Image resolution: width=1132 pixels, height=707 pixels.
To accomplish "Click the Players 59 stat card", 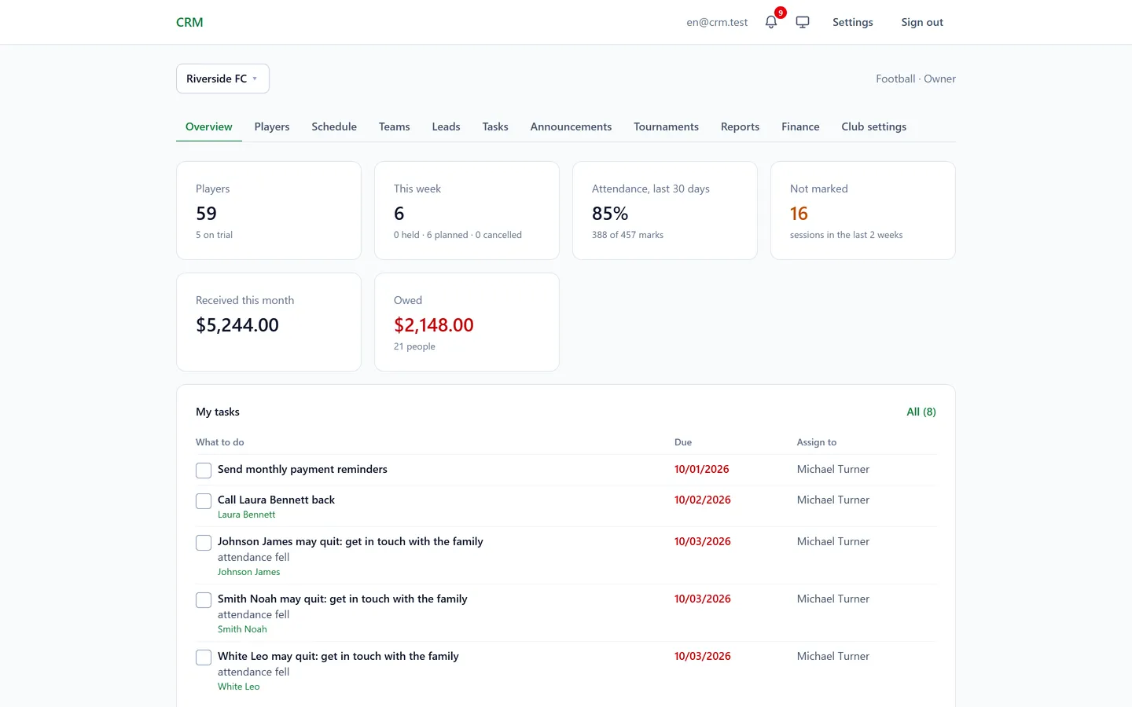I will tap(269, 211).
